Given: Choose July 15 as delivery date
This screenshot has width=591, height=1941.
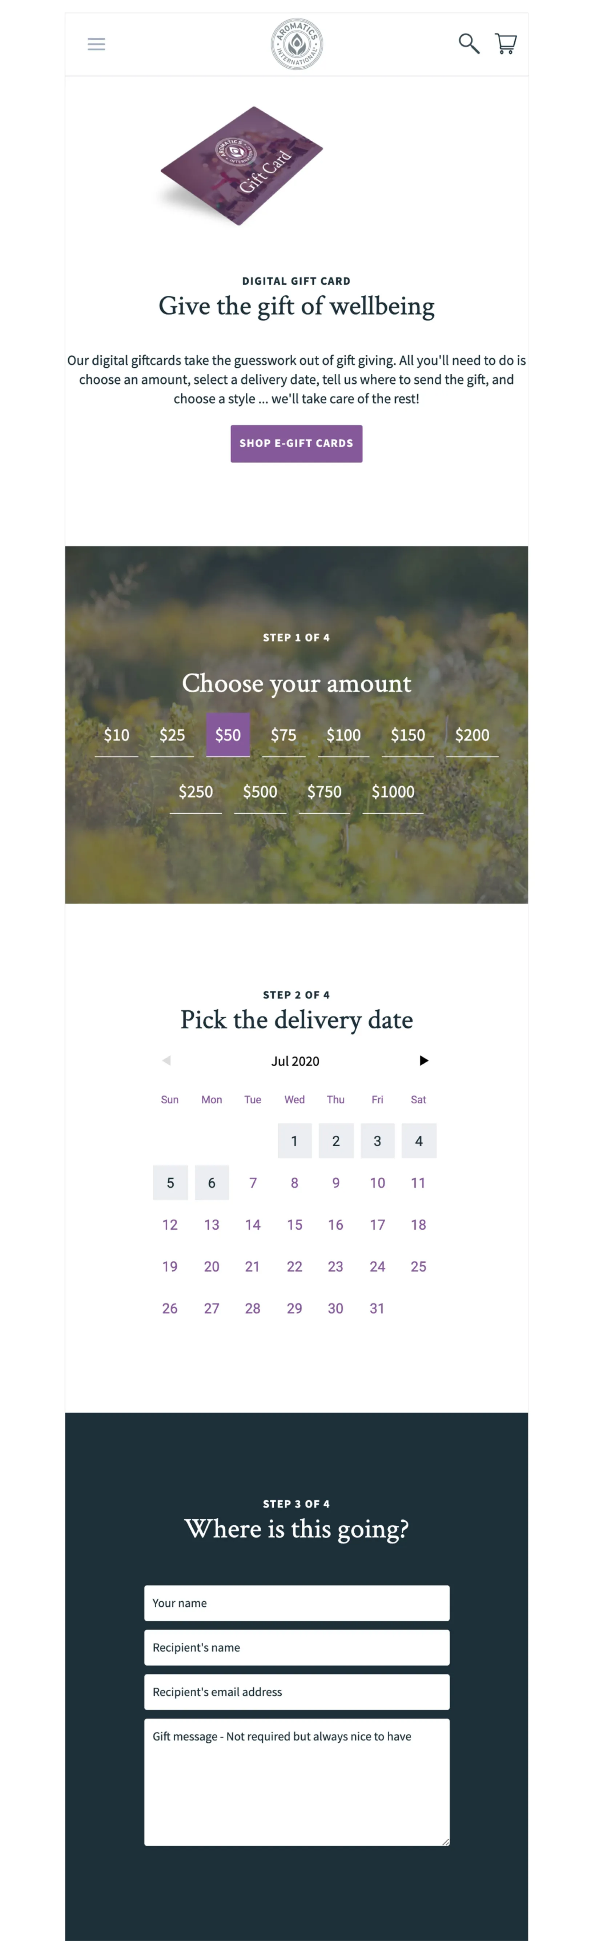Looking at the screenshot, I should [294, 1225].
